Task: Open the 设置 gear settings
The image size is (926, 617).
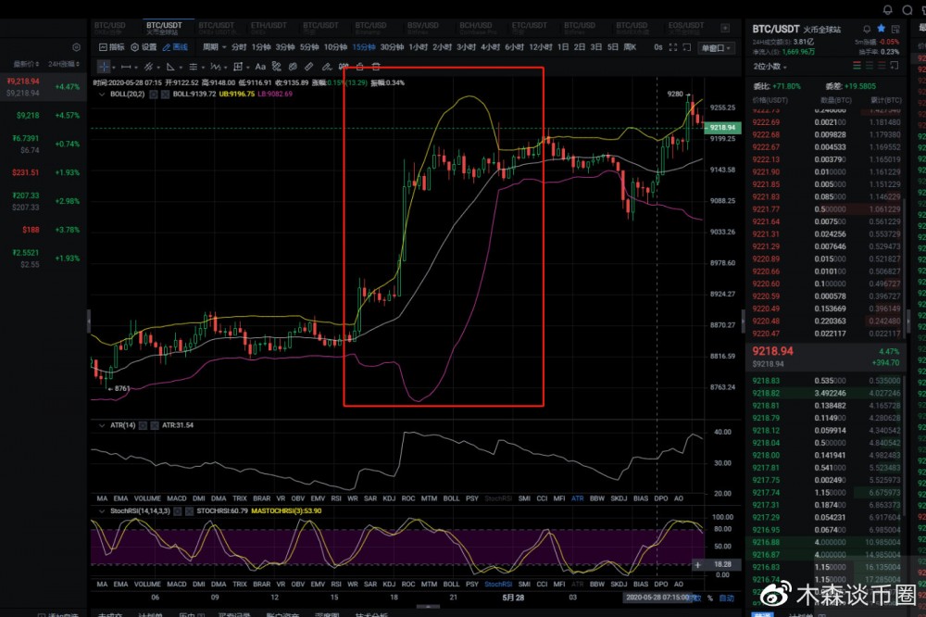Action: [143, 47]
